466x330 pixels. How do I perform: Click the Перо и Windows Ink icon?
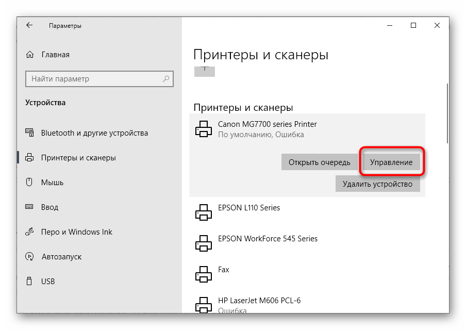point(30,232)
